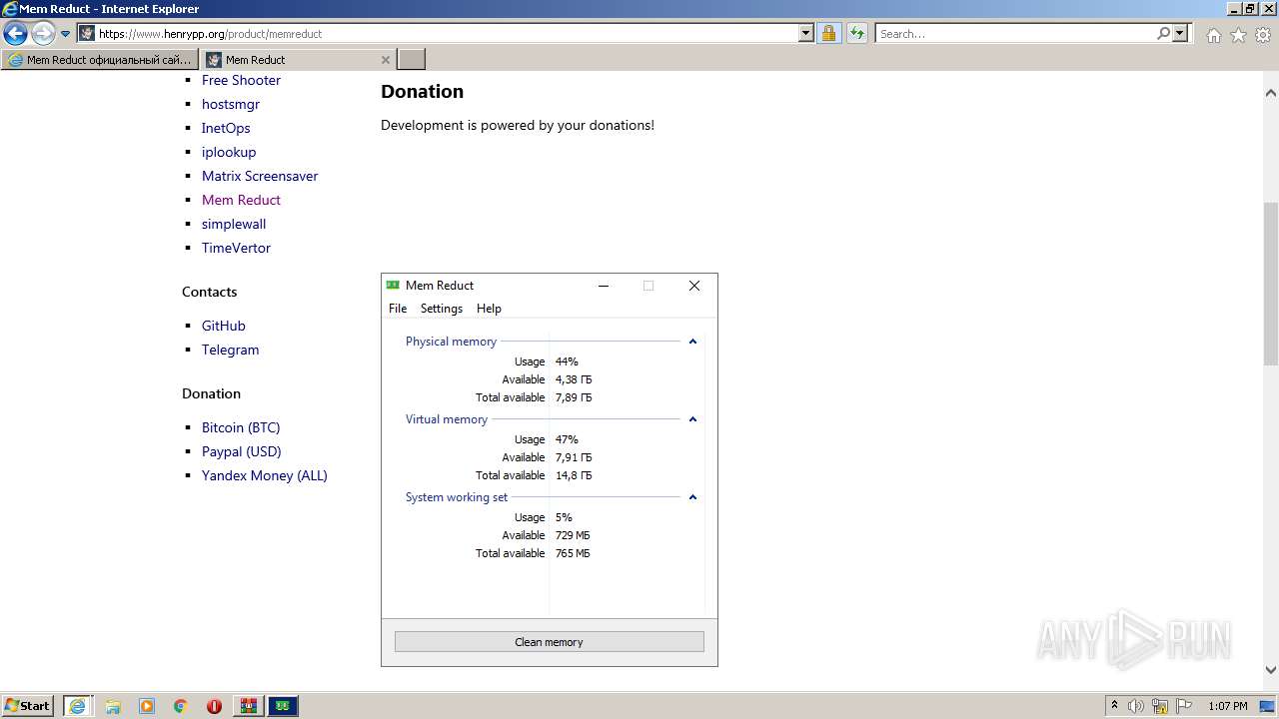
Task: Click the Home icon in Internet Explorer
Action: pyautogui.click(x=1213, y=35)
